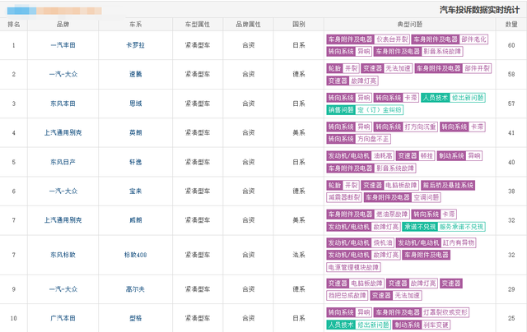Click the 一汽-大众 brand in 速腾 row

[63, 74]
